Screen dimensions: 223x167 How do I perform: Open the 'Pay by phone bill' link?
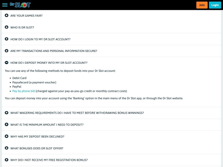pyautogui.click(x=24, y=91)
